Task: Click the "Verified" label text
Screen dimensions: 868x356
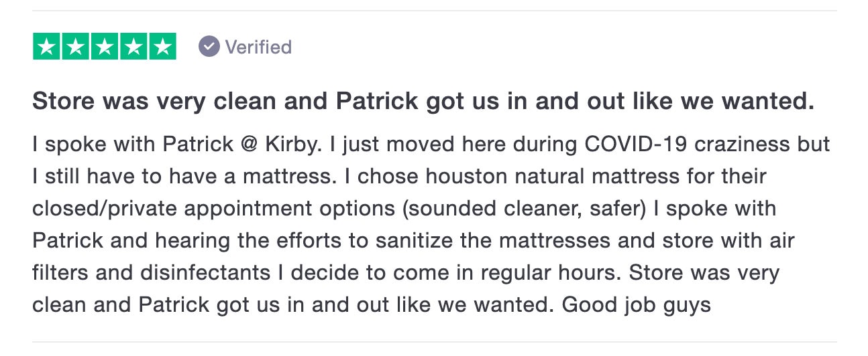Action: coord(258,48)
